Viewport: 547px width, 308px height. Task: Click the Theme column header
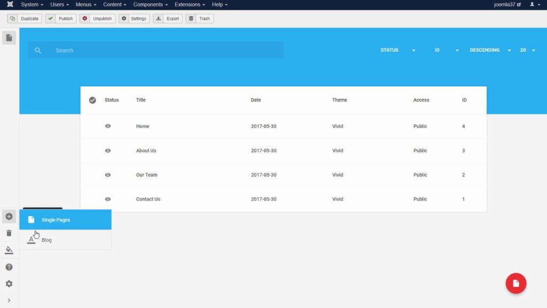pyautogui.click(x=339, y=100)
